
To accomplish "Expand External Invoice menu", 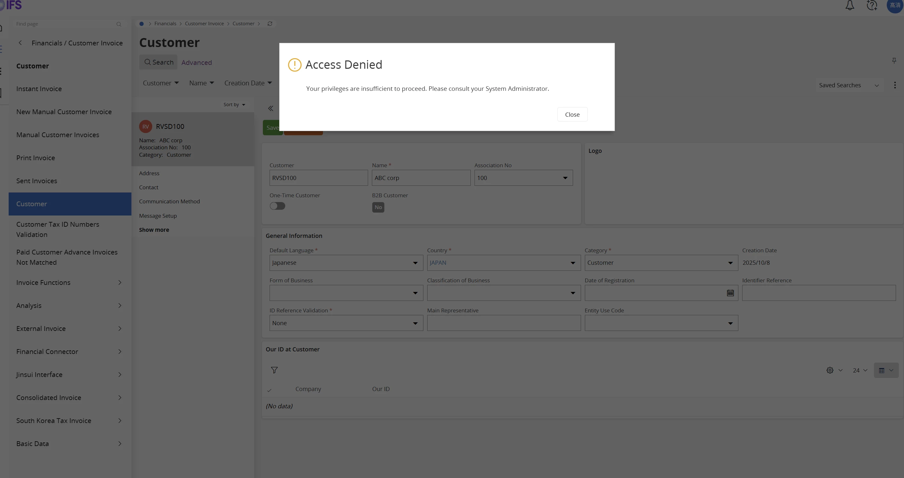I will [70, 328].
